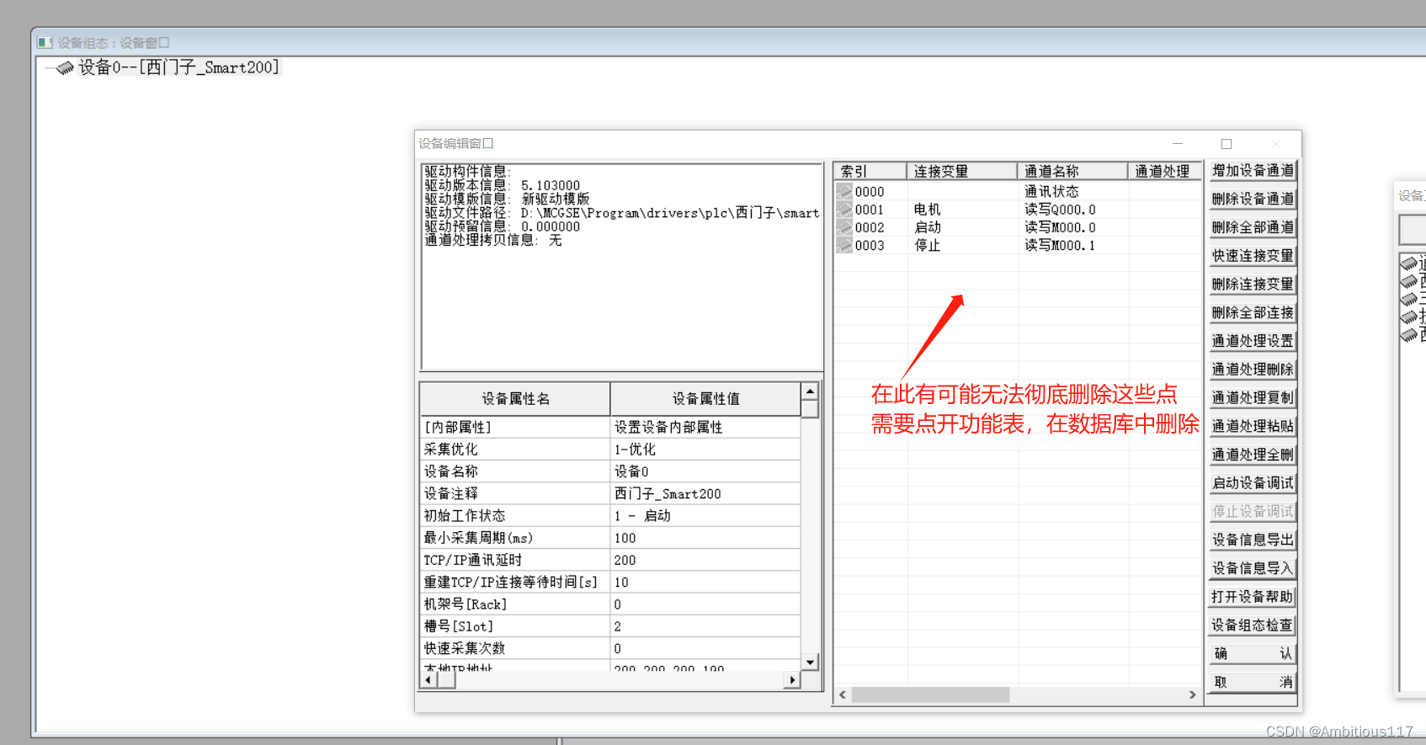Click 删除设备通道 button

click(1253, 199)
